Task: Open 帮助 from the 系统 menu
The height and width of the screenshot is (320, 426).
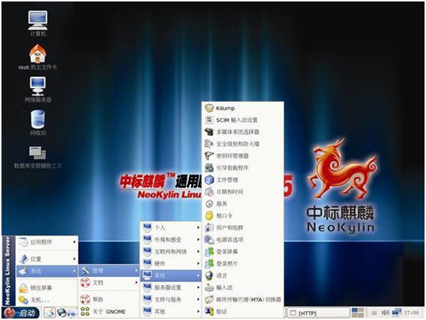Action: coord(109,299)
